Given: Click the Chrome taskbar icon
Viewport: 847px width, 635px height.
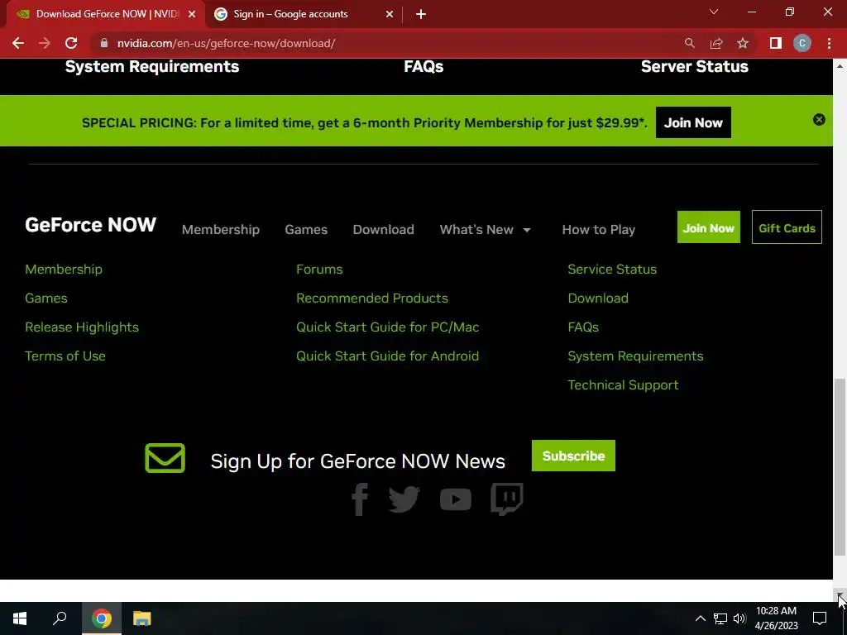Looking at the screenshot, I should pos(102,618).
